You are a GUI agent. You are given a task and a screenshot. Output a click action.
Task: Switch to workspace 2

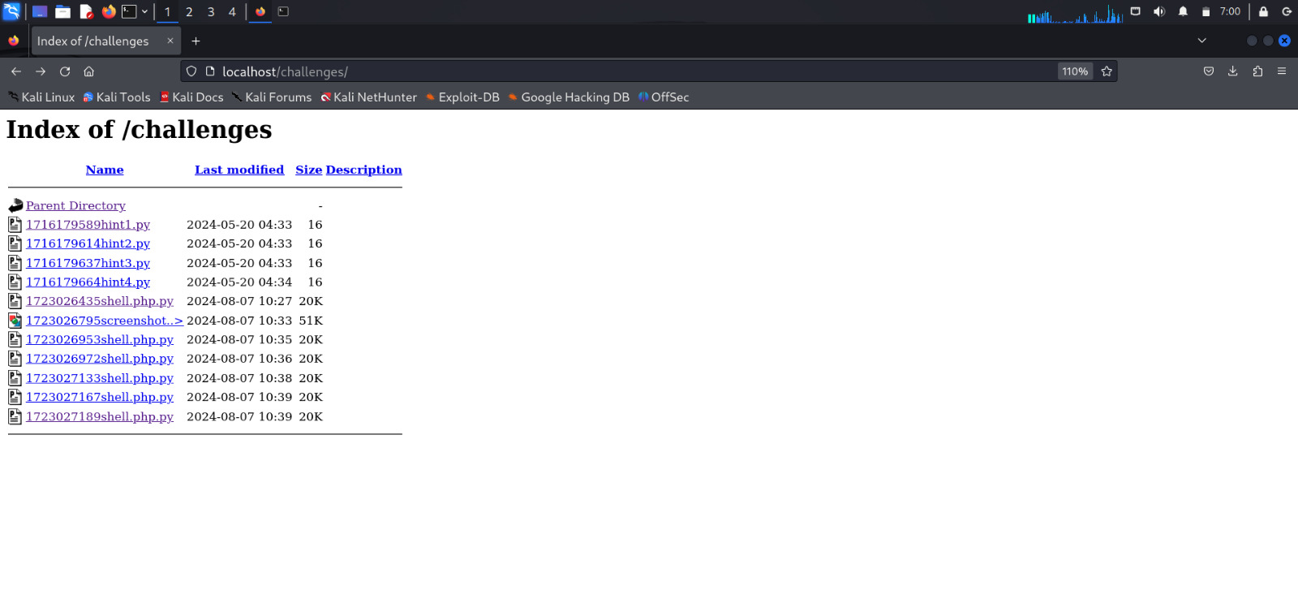point(189,11)
